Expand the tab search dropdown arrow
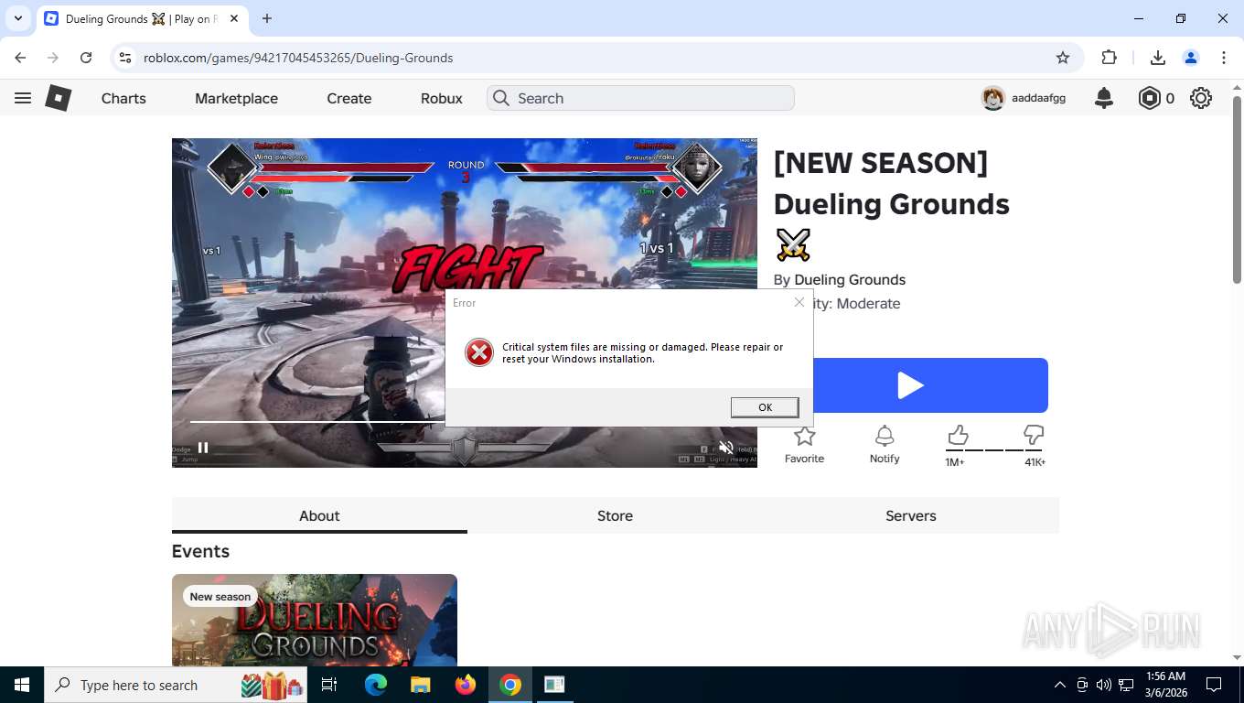The height and width of the screenshot is (703, 1244). tap(18, 18)
